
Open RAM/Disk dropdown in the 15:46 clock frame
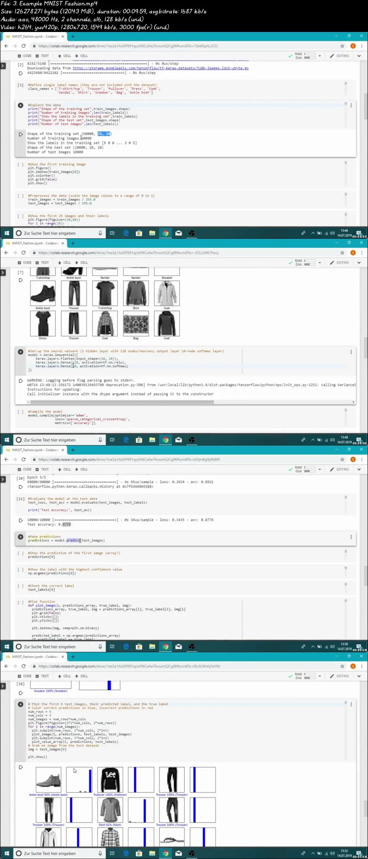[x=319, y=56]
